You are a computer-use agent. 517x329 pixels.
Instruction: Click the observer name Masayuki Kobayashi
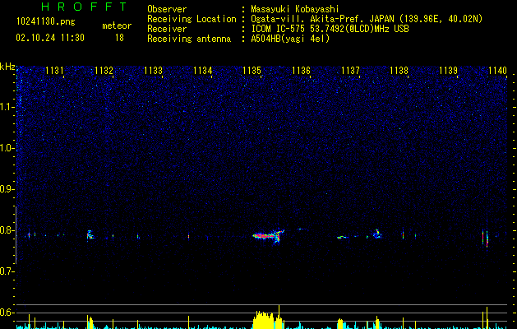tap(295, 9)
